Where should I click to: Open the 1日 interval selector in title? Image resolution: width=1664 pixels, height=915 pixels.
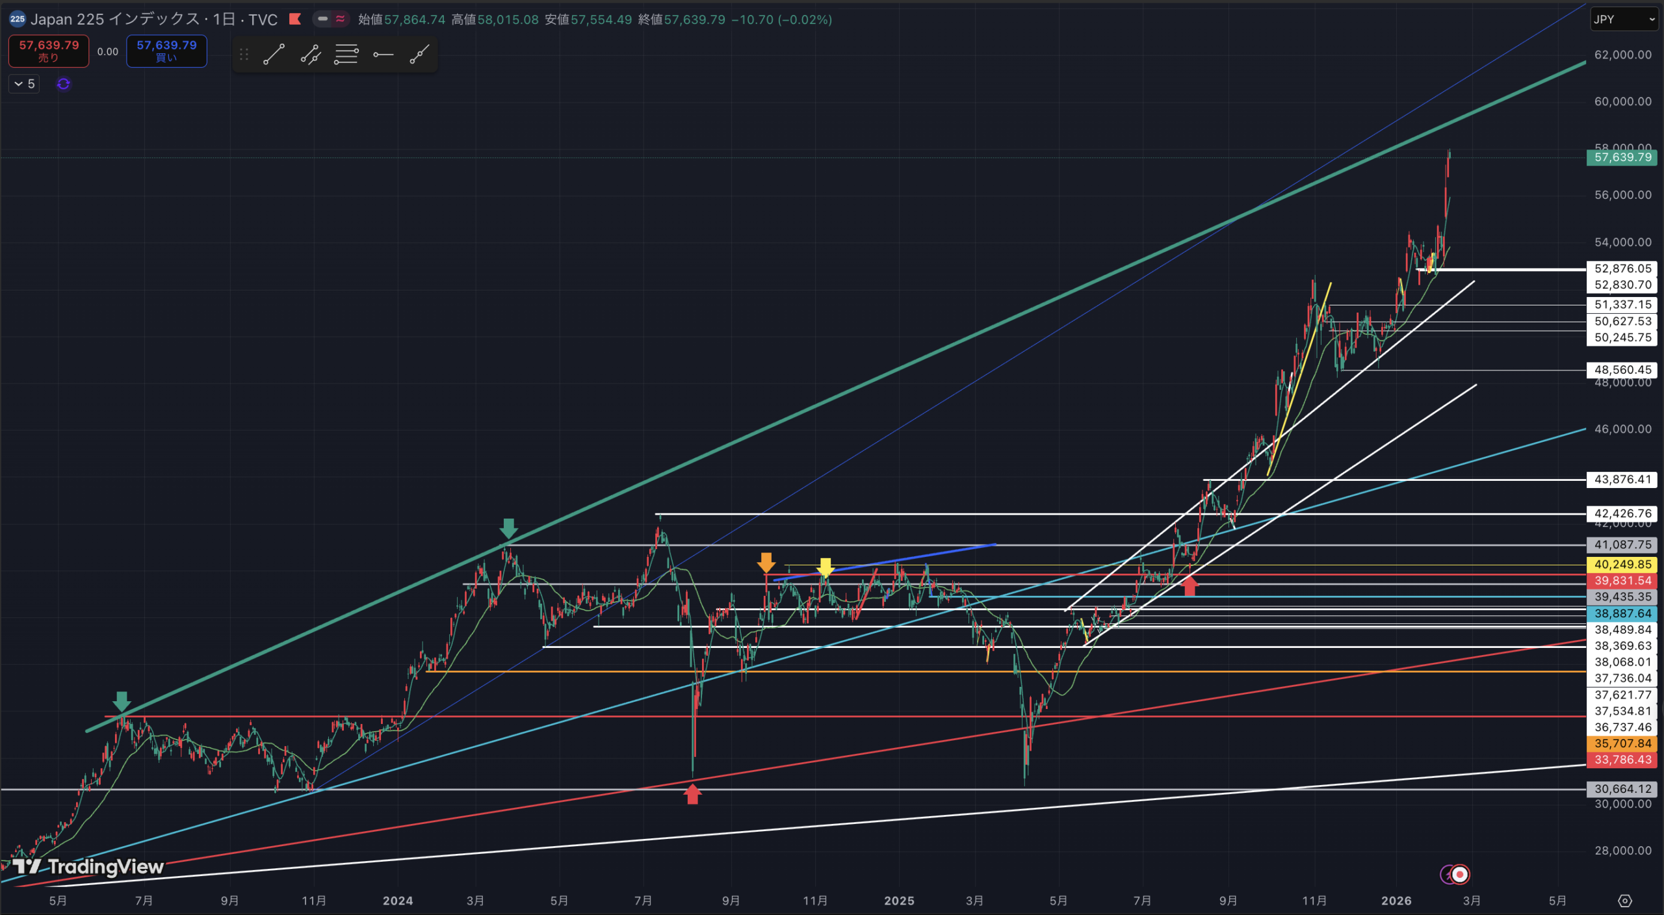(224, 19)
